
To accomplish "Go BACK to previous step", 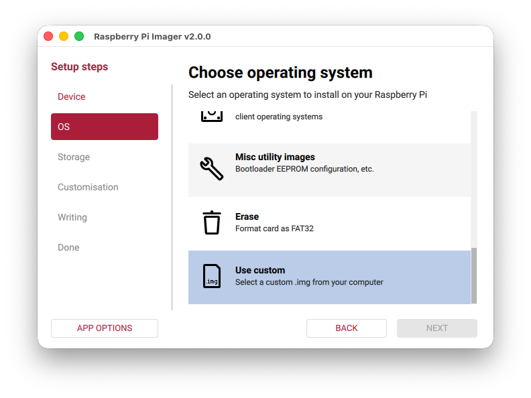I will 347,328.
